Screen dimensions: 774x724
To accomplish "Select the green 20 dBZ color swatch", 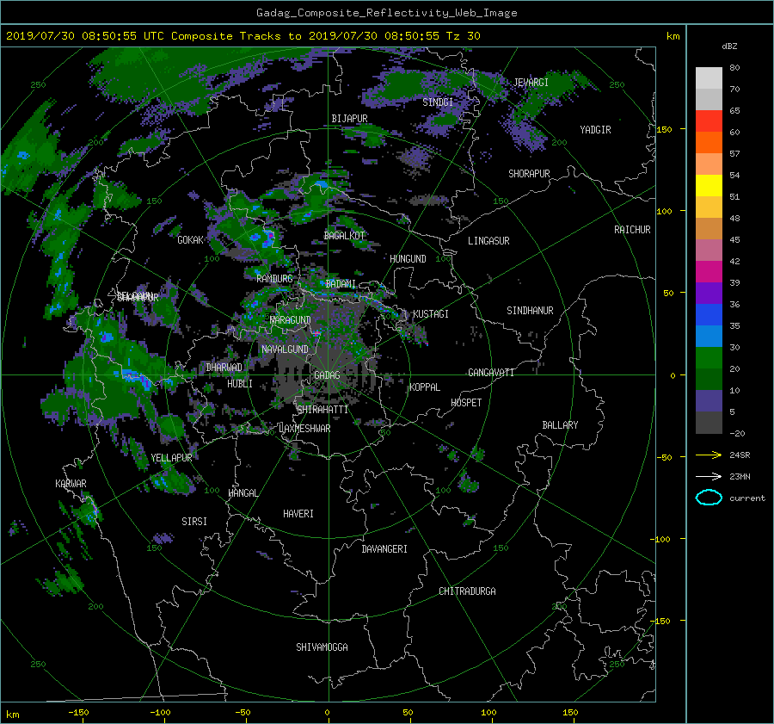I will [709, 357].
